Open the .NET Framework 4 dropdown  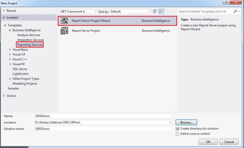tap(78, 11)
